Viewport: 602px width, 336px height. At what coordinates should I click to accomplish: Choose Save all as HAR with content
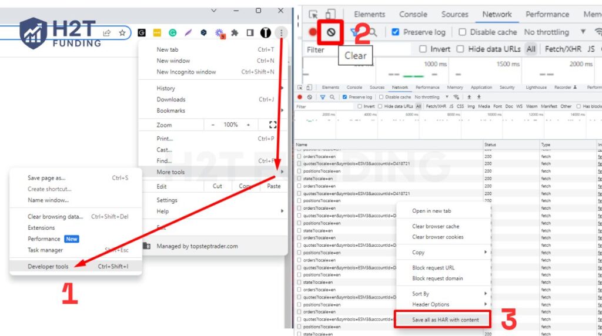tap(445, 320)
